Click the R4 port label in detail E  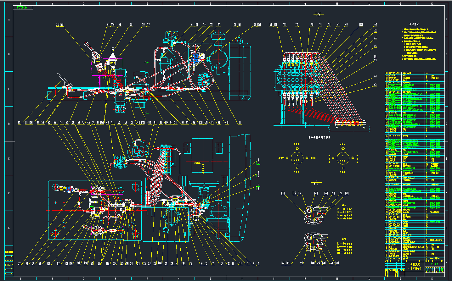(339, 253)
